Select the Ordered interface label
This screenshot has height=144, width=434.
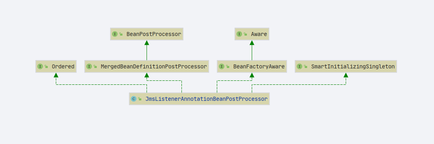[x=63, y=66]
